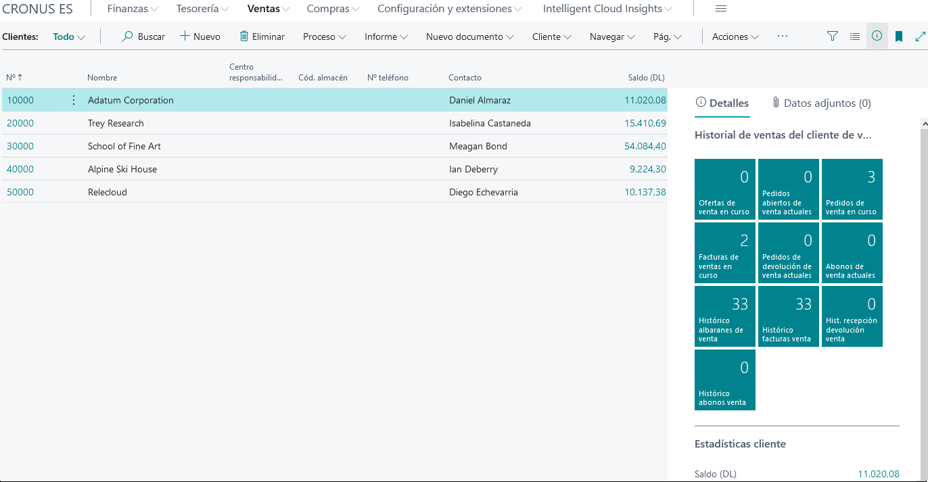
Task: Sort by the Nombre column header
Action: (x=102, y=78)
